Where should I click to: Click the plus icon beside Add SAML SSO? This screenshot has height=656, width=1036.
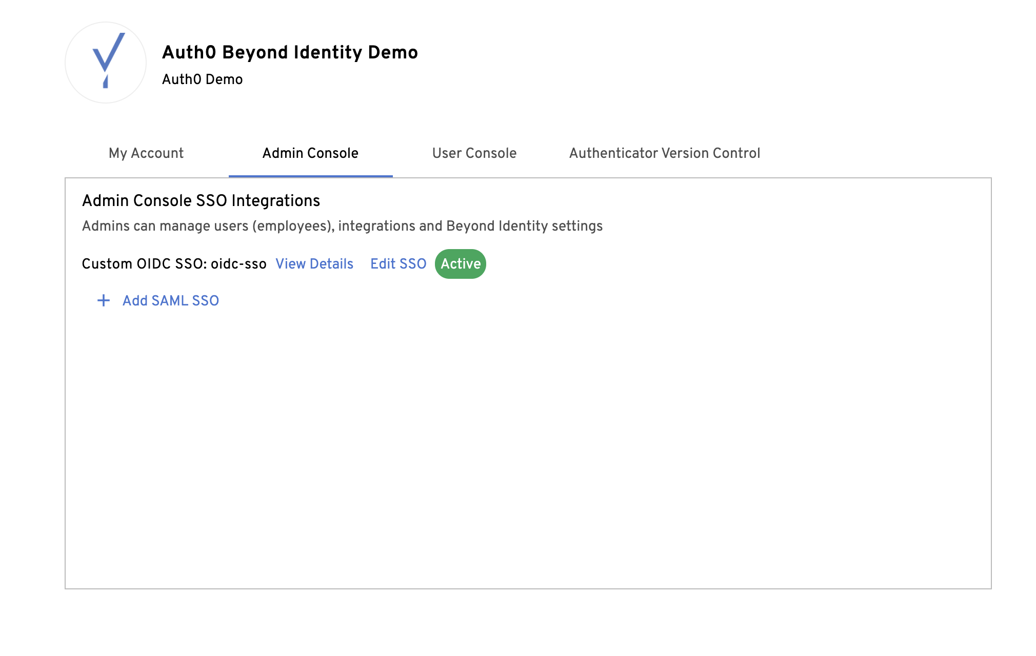pos(104,300)
